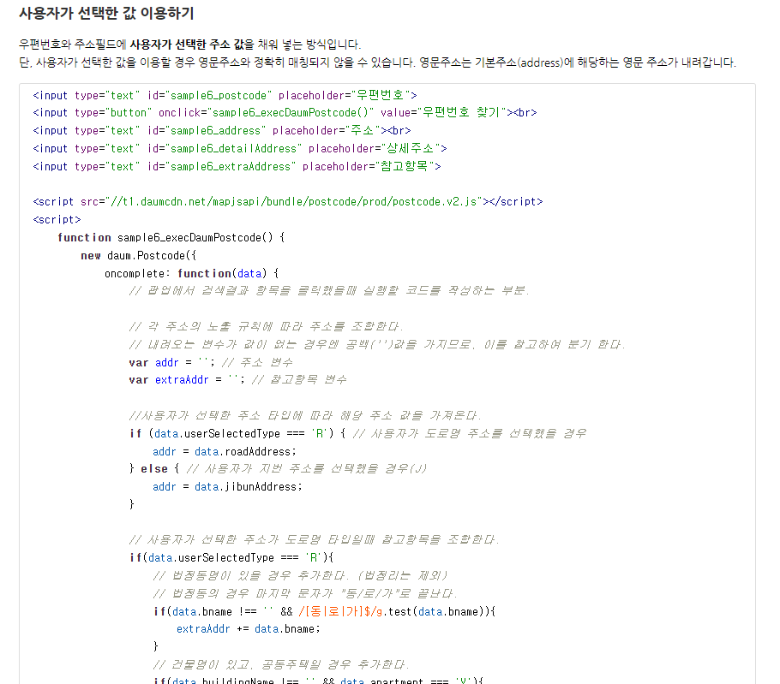
Task: Click 'addr = data.jibunAddress;' line
Action: pyautogui.click(x=228, y=487)
